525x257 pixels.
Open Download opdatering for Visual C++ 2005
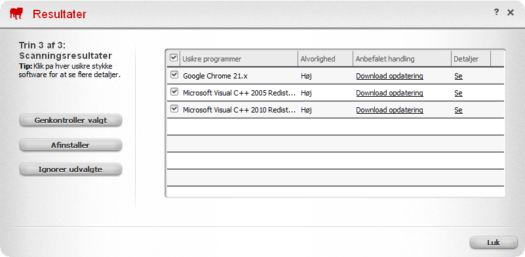389,93
